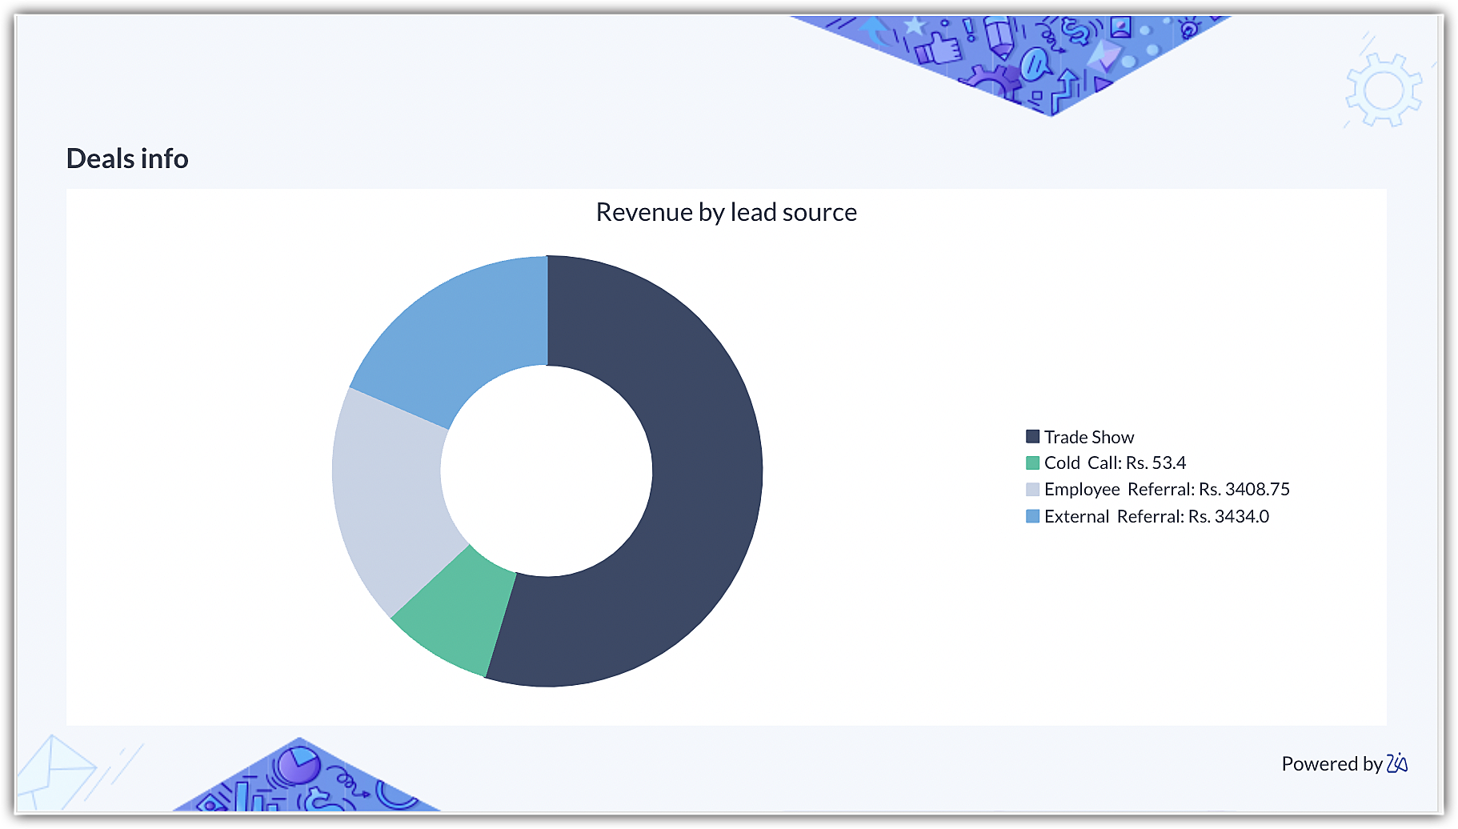Toggle Trade Show series via legend label
The image size is (1458, 829).
point(1088,437)
